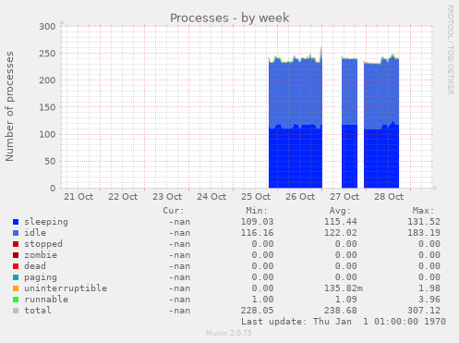This screenshot has height=343, width=459.
Task: Click the total row's -nan current value
Action: 179,311
